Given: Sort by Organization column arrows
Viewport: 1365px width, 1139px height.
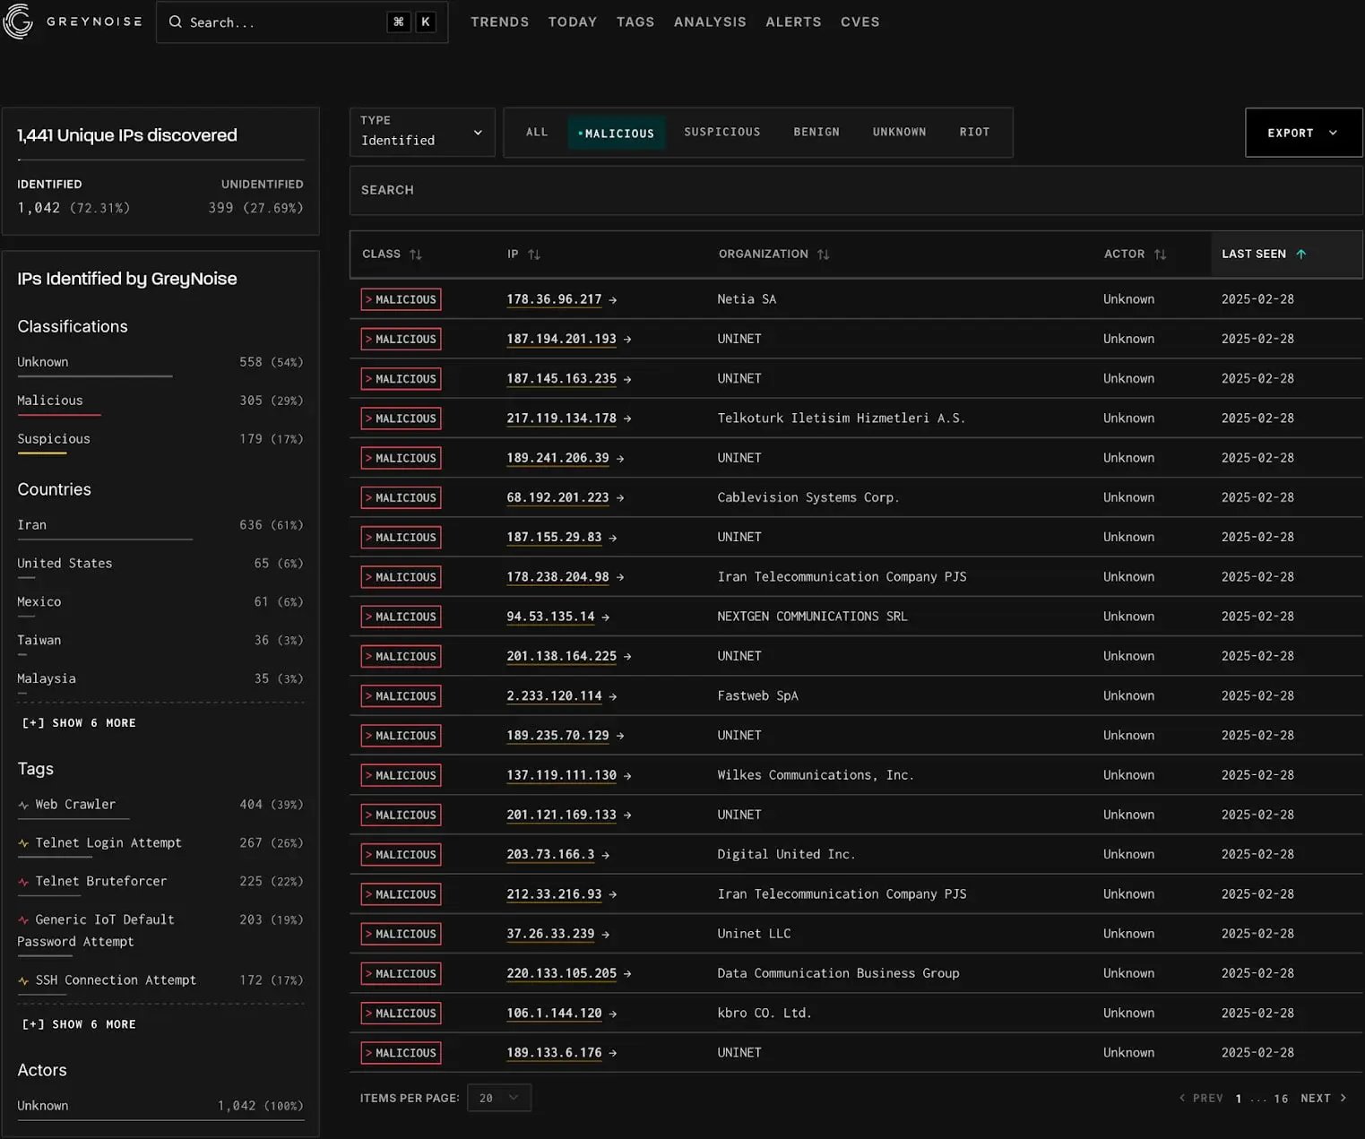Looking at the screenshot, I should click(823, 255).
